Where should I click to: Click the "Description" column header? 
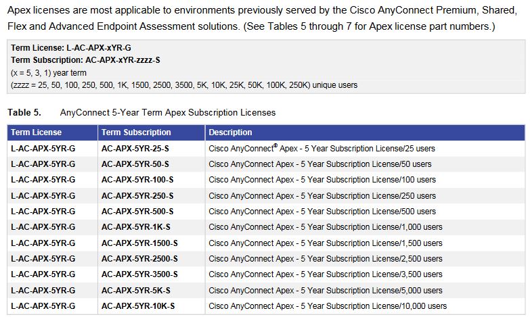230,132
